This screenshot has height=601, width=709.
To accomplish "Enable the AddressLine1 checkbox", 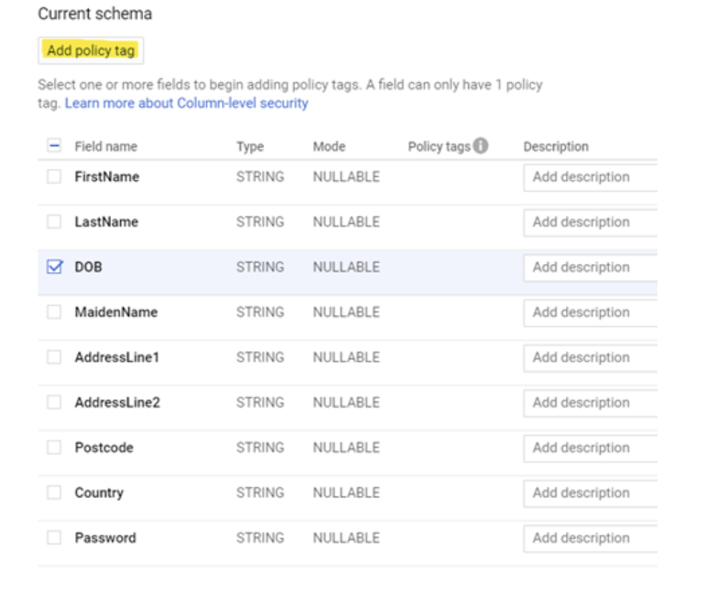I will coord(54,357).
